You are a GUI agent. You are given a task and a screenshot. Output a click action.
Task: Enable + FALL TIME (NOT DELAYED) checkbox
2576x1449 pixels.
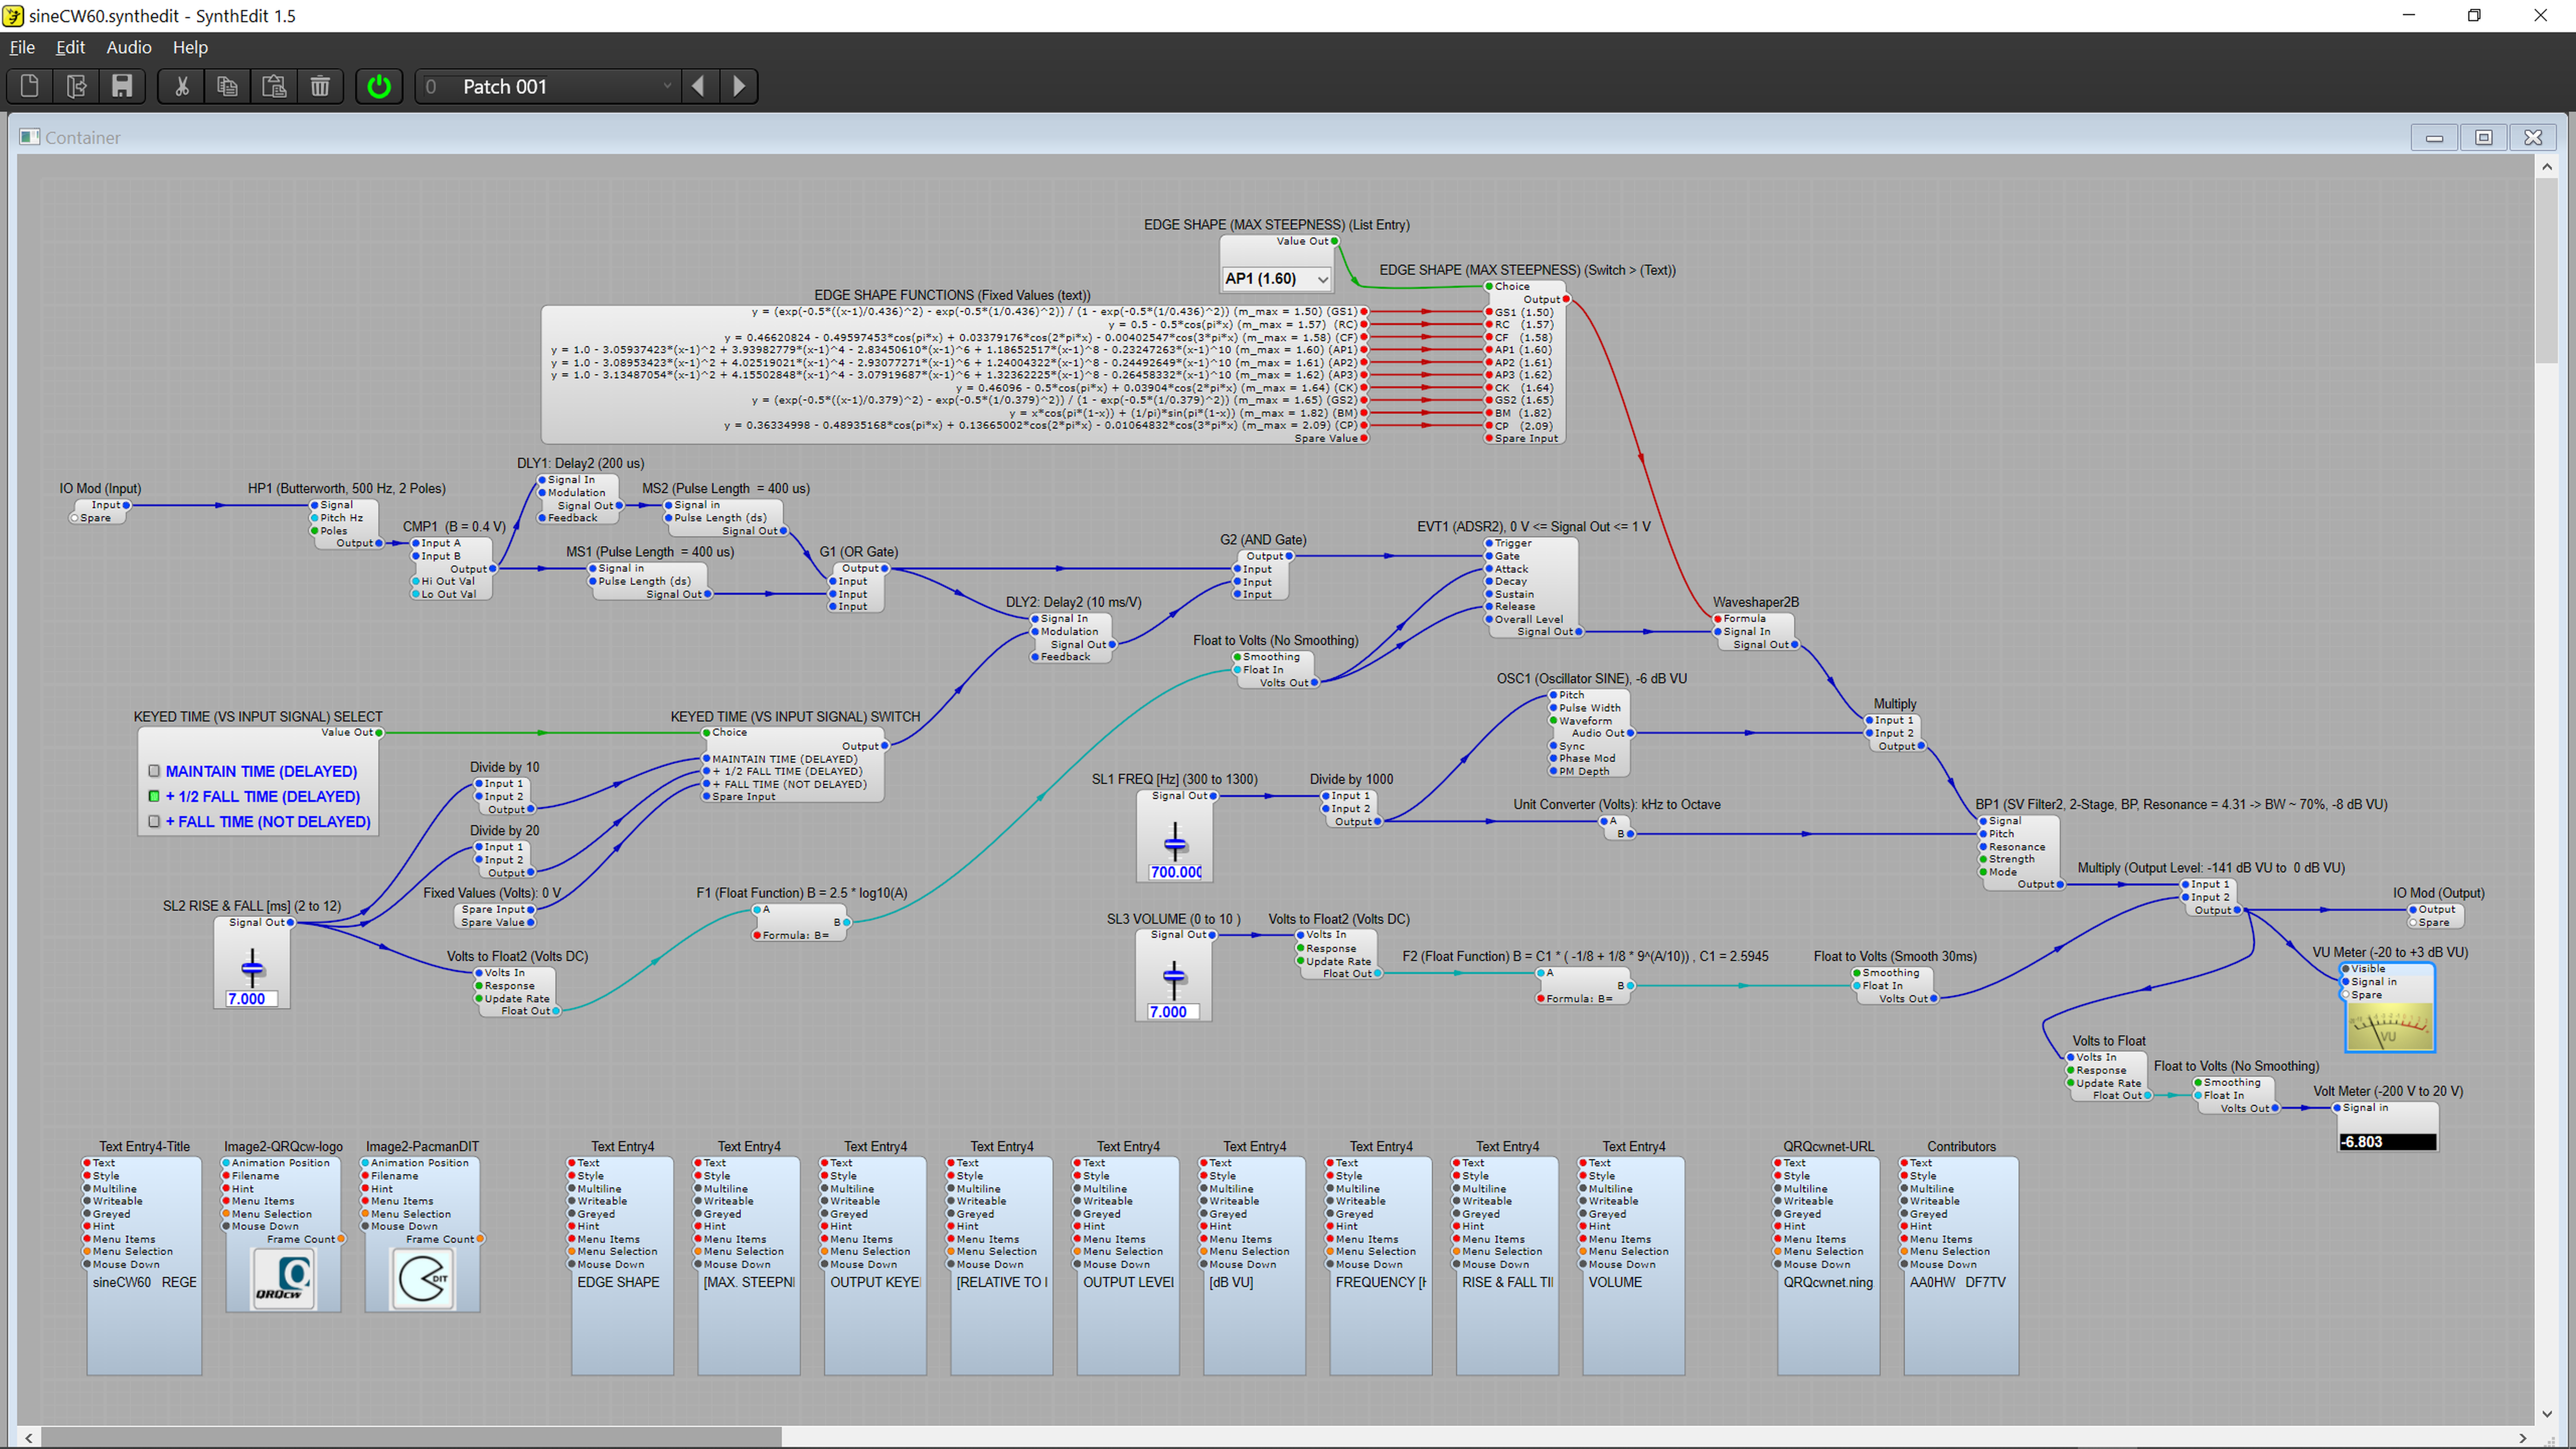click(154, 821)
